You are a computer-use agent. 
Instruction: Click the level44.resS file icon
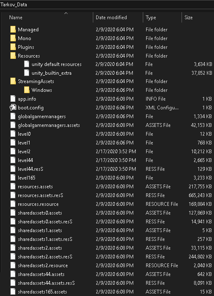13,169
